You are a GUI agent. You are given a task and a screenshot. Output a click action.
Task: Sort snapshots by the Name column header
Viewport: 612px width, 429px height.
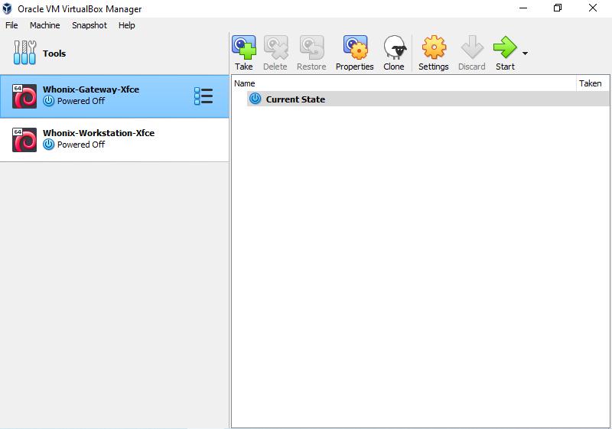[x=245, y=83]
